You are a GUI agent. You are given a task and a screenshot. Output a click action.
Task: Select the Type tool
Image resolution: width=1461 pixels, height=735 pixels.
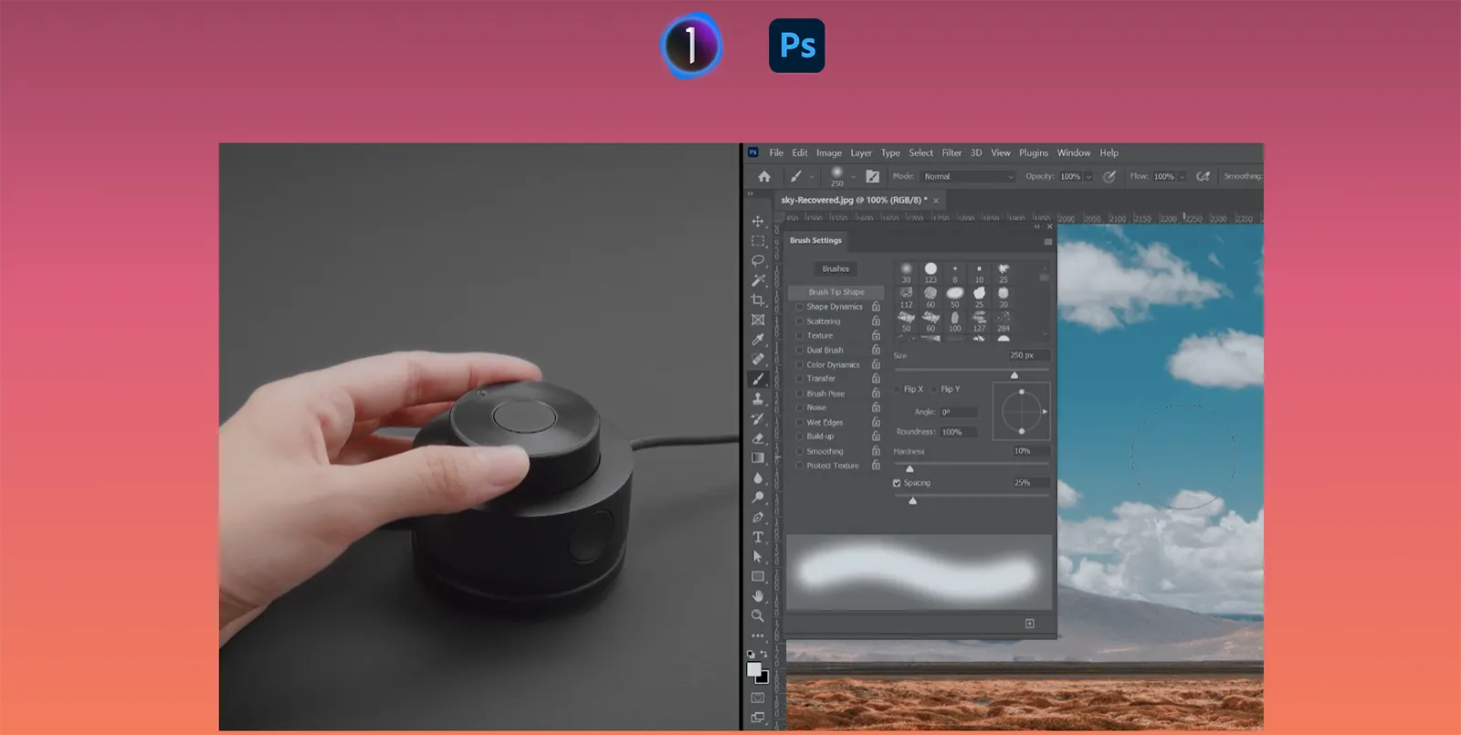click(758, 537)
